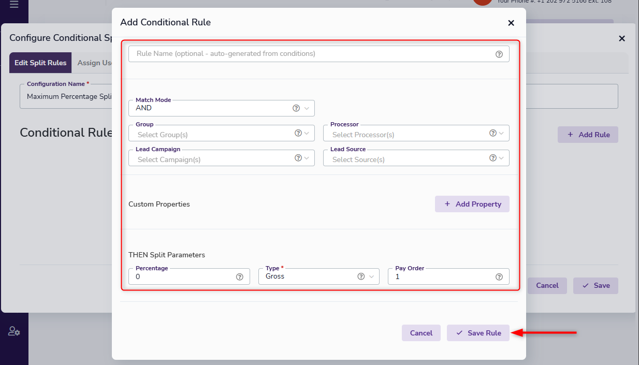Click Percentage field help icon
This screenshot has width=639, height=365.
click(x=240, y=276)
